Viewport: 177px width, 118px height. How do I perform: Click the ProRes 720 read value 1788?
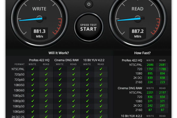pyautogui.click(x=162, y=69)
